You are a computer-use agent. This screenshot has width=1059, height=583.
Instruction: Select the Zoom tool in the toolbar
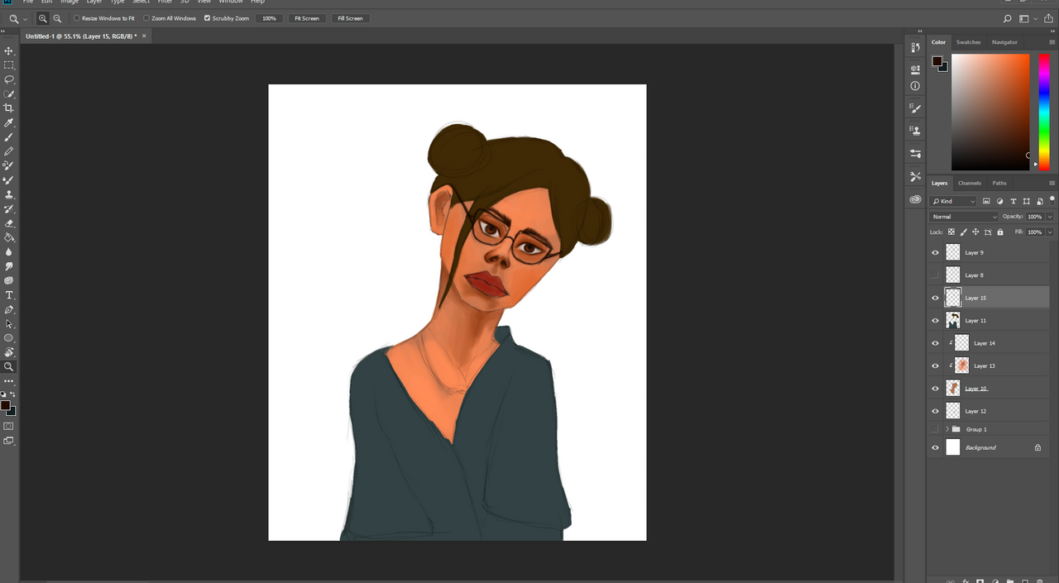(x=9, y=366)
